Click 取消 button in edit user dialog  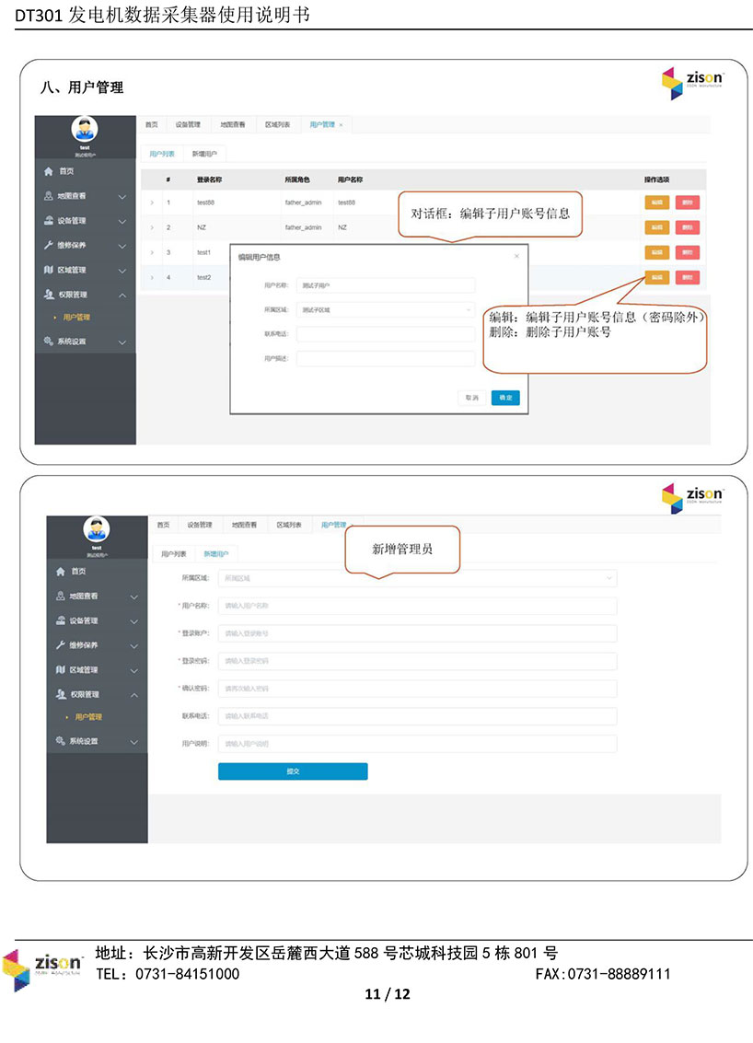pos(471,398)
